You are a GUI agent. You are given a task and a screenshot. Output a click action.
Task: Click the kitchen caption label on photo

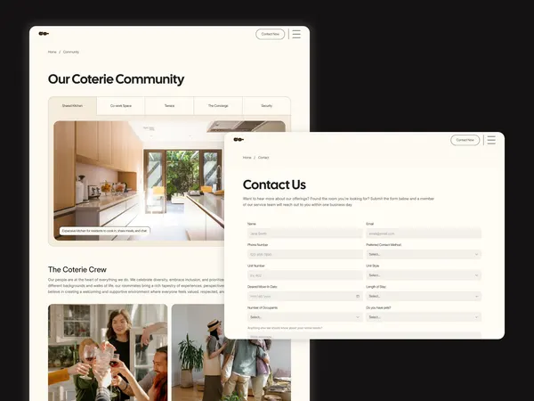pos(104,231)
